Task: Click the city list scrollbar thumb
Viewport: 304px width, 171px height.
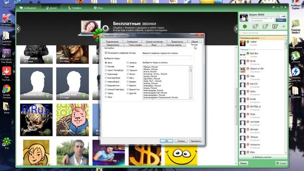Action: click(x=190, y=70)
